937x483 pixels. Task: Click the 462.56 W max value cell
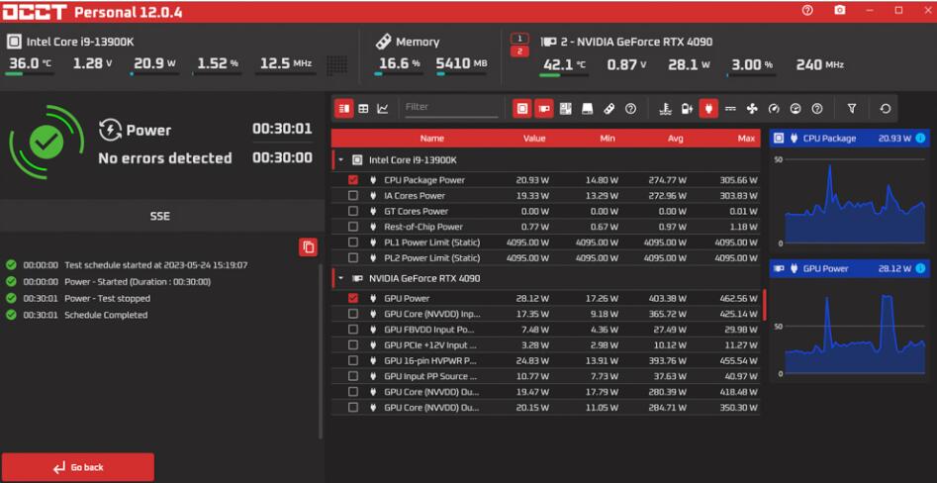pos(738,298)
